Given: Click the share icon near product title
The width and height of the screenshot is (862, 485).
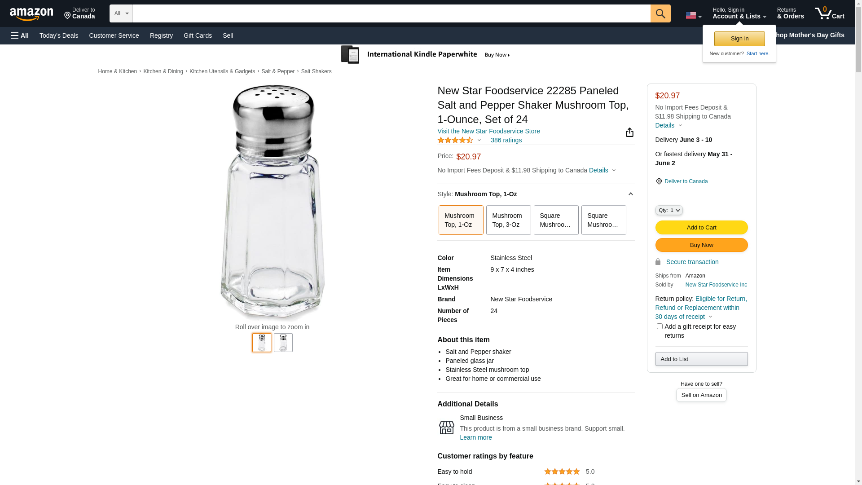Looking at the screenshot, I should (x=629, y=132).
